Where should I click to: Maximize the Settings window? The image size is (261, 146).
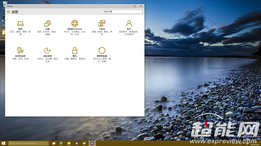(135, 6)
